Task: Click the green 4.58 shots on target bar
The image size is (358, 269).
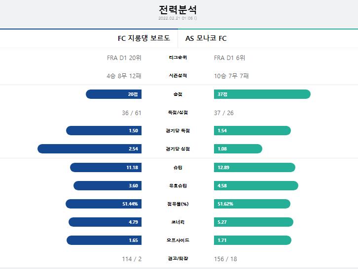Action: pyautogui.click(x=256, y=185)
